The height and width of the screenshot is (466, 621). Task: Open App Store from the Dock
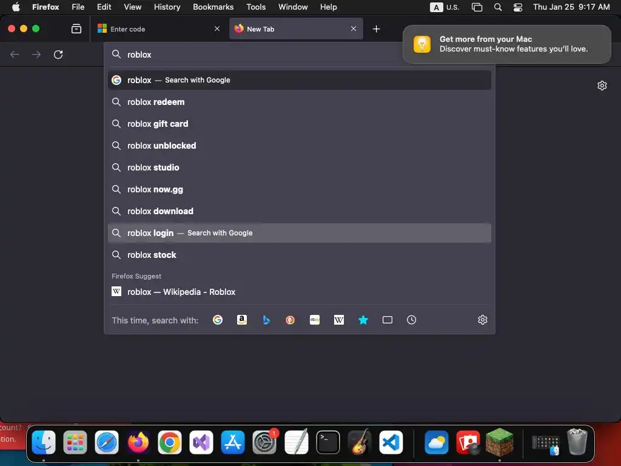click(233, 442)
